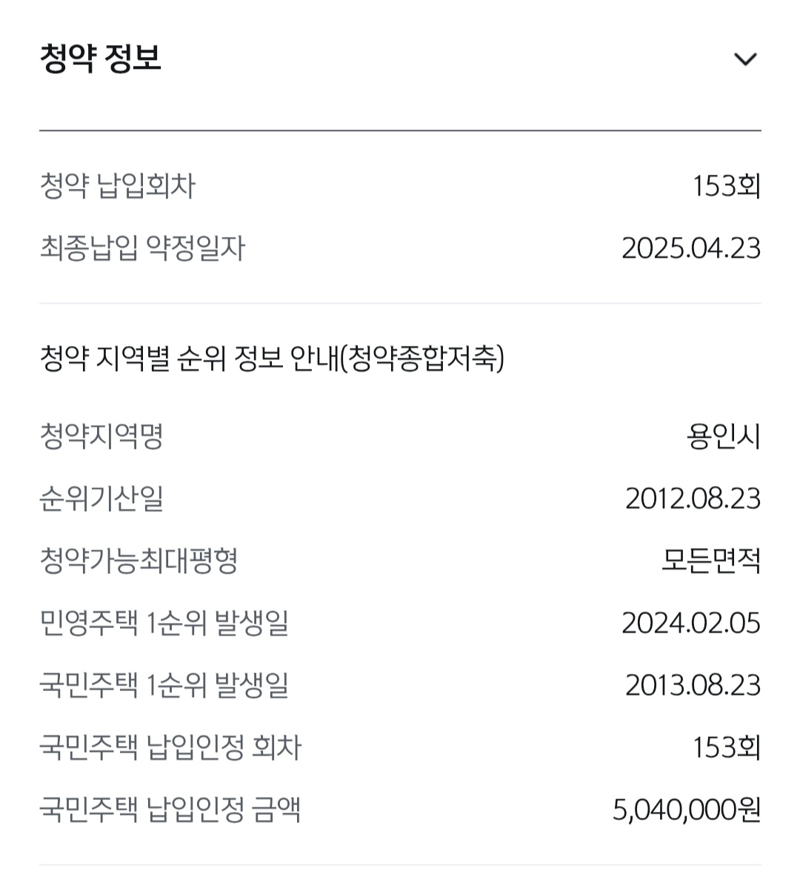
Task: Select the amount 5,040,000원
Action: pos(686,810)
